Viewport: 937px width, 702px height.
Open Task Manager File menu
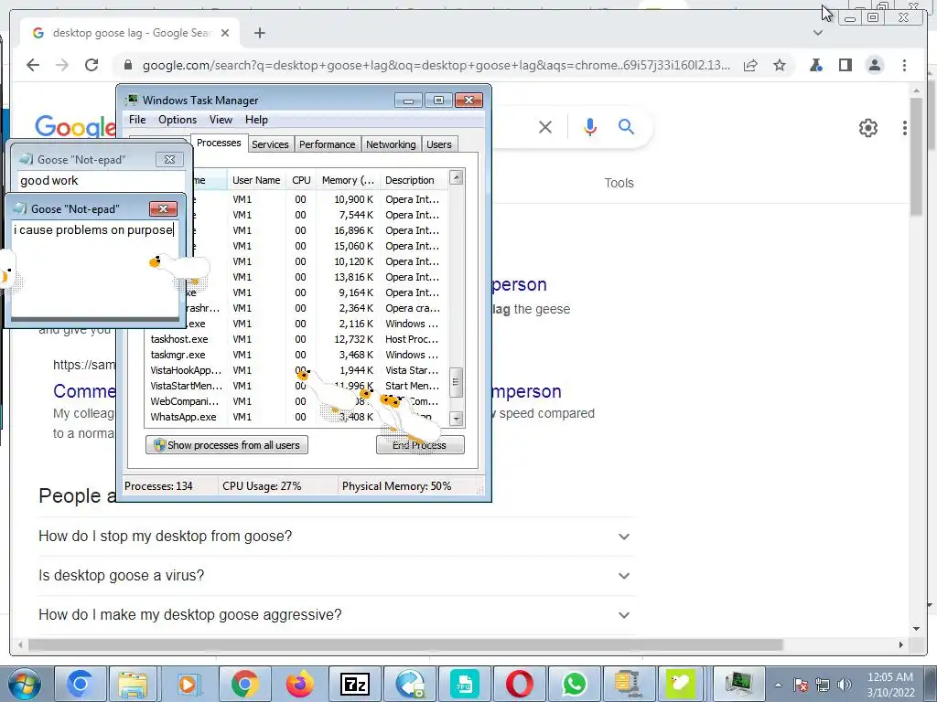point(137,120)
